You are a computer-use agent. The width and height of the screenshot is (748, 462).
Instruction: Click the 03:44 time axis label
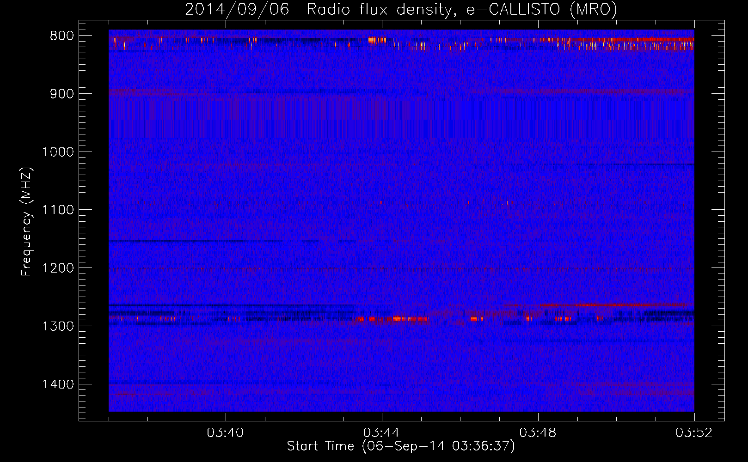point(382,433)
